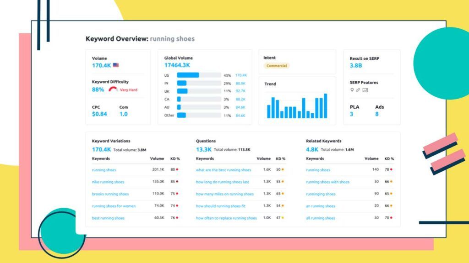This screenshot has width=469, height=263.
Task: Click the US flag icon beside Volume
Action: click(x=116, y=65)
